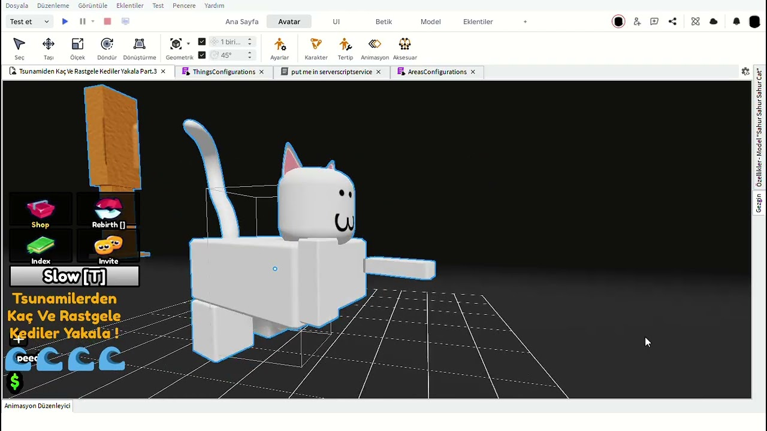Close the AreasConfigurations tab
This screenshot has height=431, width=767.
click(473, 72)
